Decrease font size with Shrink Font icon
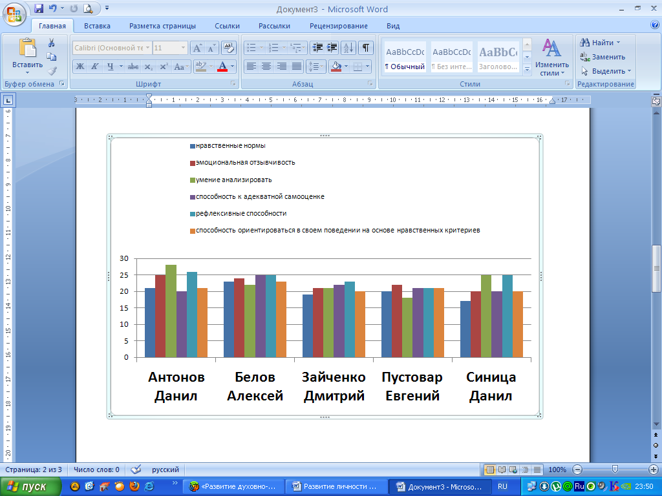This screenshot has width=662, height=496. point(211,48)
